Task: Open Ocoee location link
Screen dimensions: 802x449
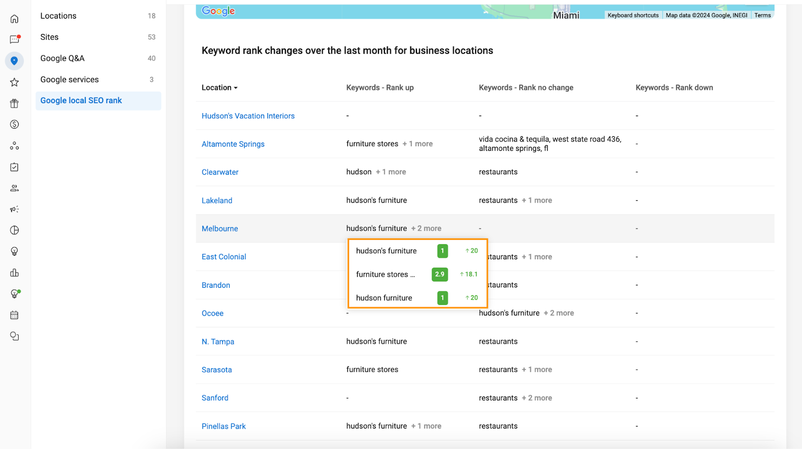Action: [213, 313]
